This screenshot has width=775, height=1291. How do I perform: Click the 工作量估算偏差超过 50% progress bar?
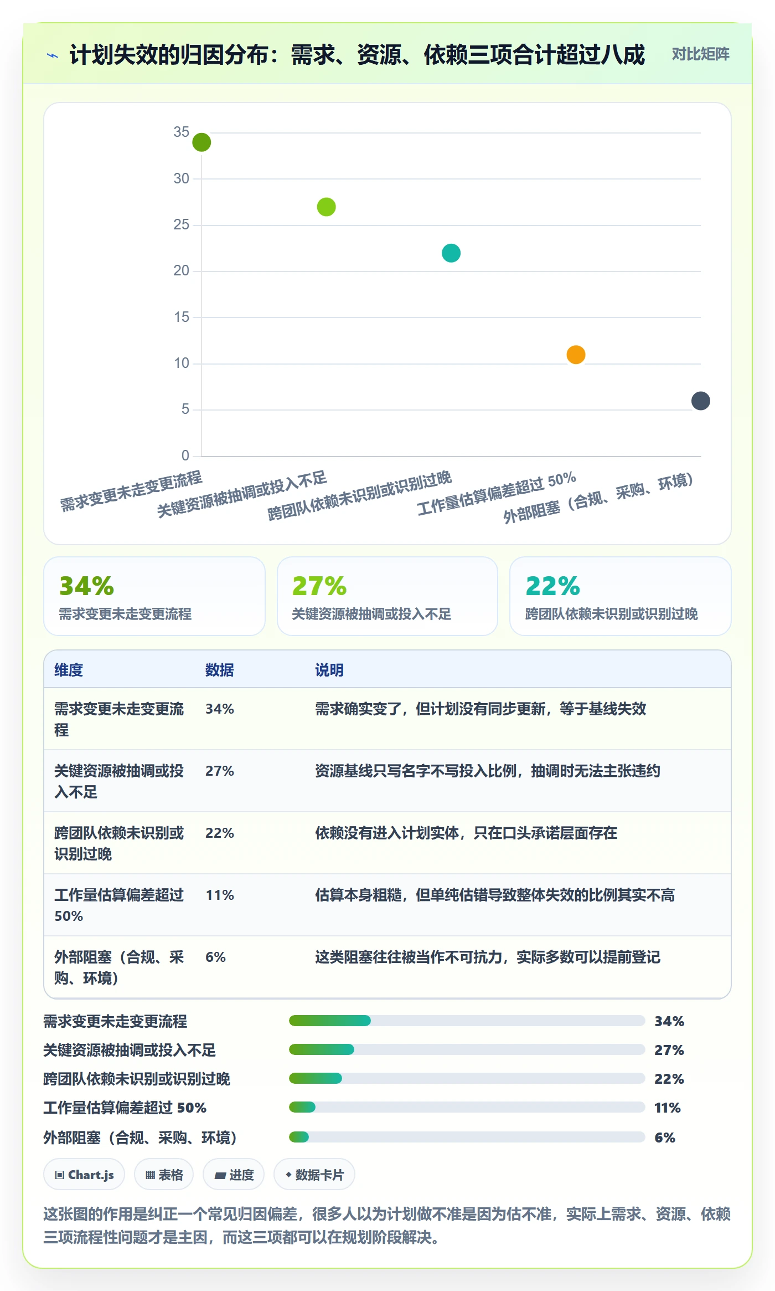[467, 1107]
